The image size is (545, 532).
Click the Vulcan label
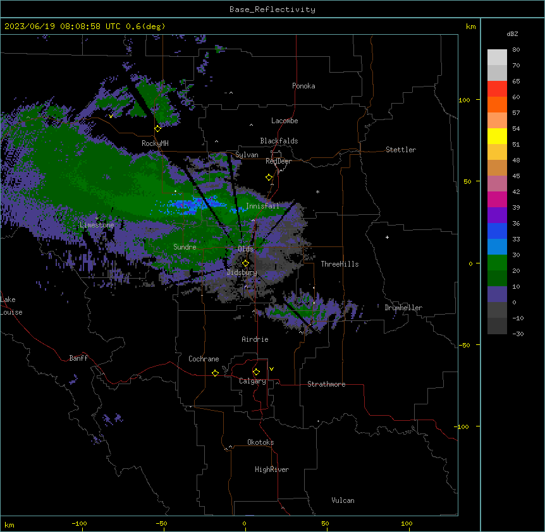pyautogui.click(x=343, y=500)
